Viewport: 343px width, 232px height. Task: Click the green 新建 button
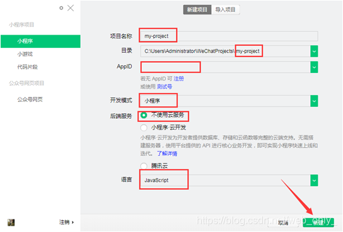[x=318, y=223]
